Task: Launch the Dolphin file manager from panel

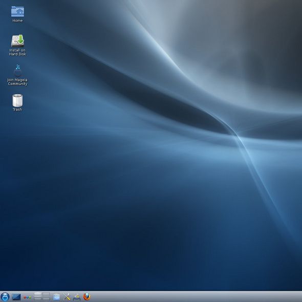Action: 56,297
